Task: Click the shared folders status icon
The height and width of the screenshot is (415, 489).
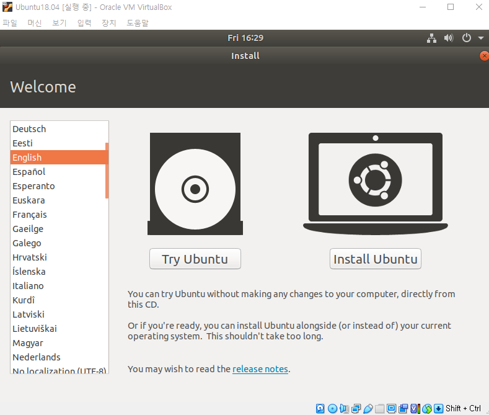Action: point(379,408)
